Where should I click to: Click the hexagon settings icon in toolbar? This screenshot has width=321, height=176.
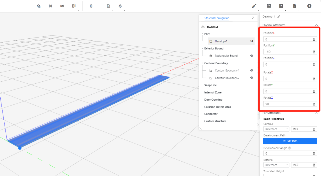[x=309, y=6]
